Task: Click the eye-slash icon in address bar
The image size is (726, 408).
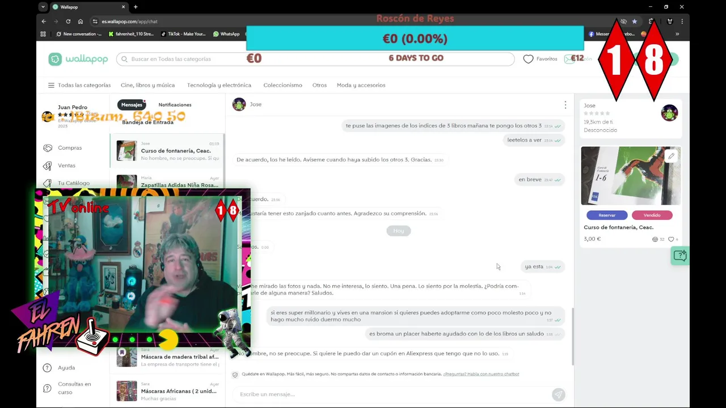Action: (x=623, y=22)
